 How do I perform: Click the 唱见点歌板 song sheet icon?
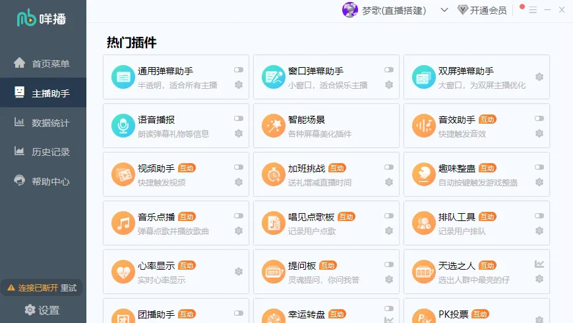tap(274, 223)
